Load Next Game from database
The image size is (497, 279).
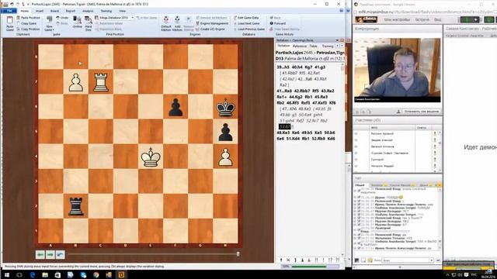pyautogui.click(x=247, y=23)
